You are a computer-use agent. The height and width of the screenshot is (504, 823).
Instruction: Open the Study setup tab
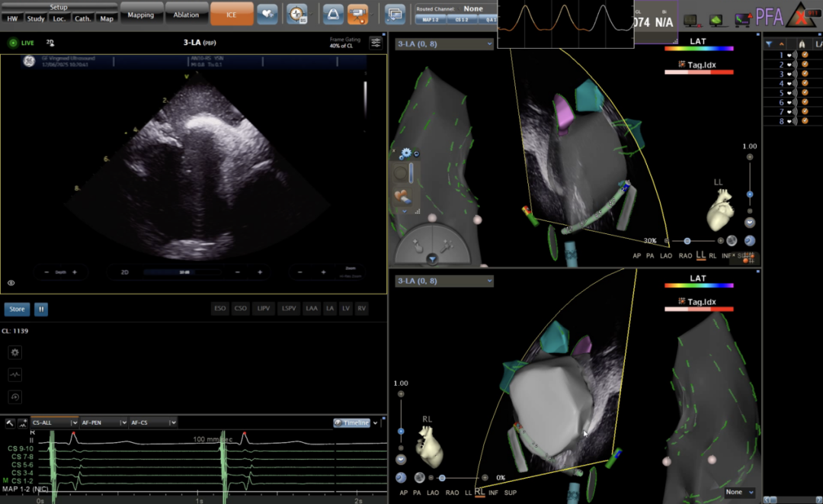[x=36, y=18]
